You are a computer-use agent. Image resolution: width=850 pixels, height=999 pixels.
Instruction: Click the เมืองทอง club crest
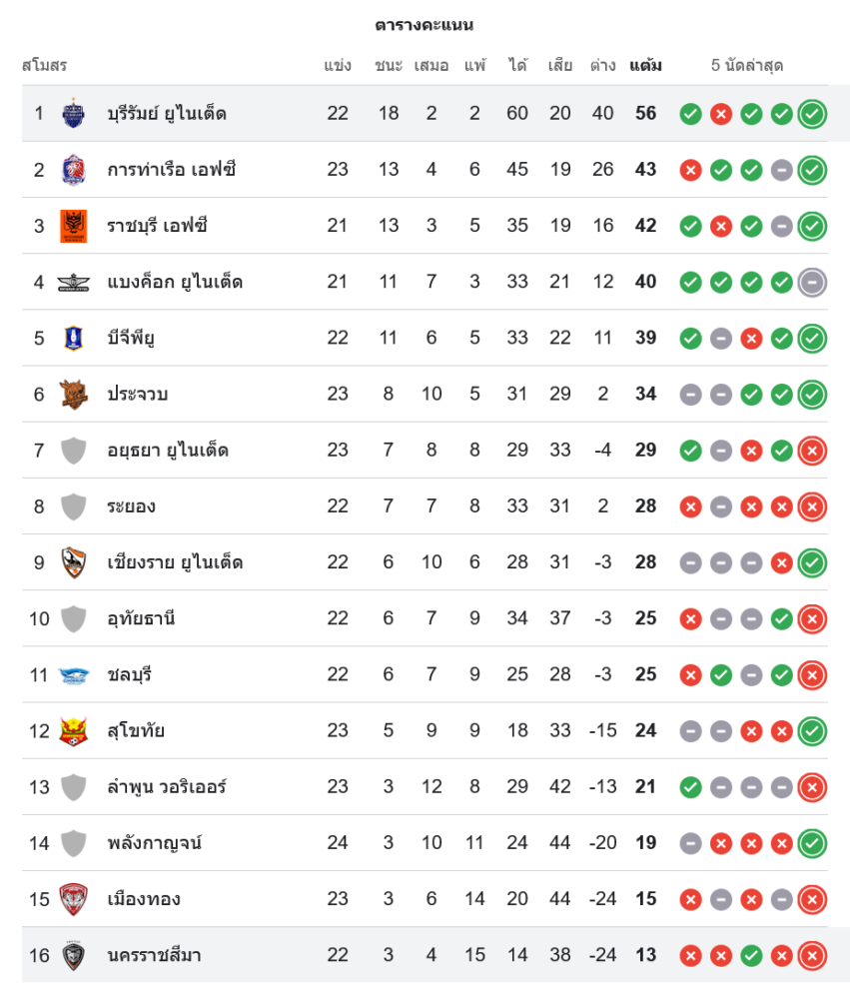pos(73,899)
